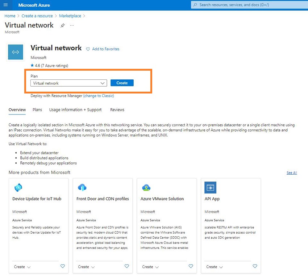Switch to the Plans tab
The image size is (308, 279).
pos(37,110)
